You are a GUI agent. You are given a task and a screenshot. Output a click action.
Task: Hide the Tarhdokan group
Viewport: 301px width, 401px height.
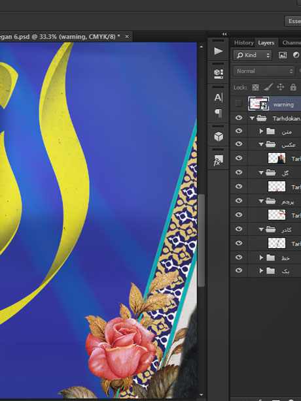[x=239, y=118]
